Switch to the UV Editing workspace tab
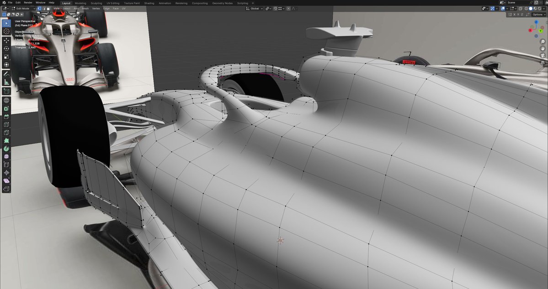The height and width of the screenshot is (289, 548). click(113, 3)
